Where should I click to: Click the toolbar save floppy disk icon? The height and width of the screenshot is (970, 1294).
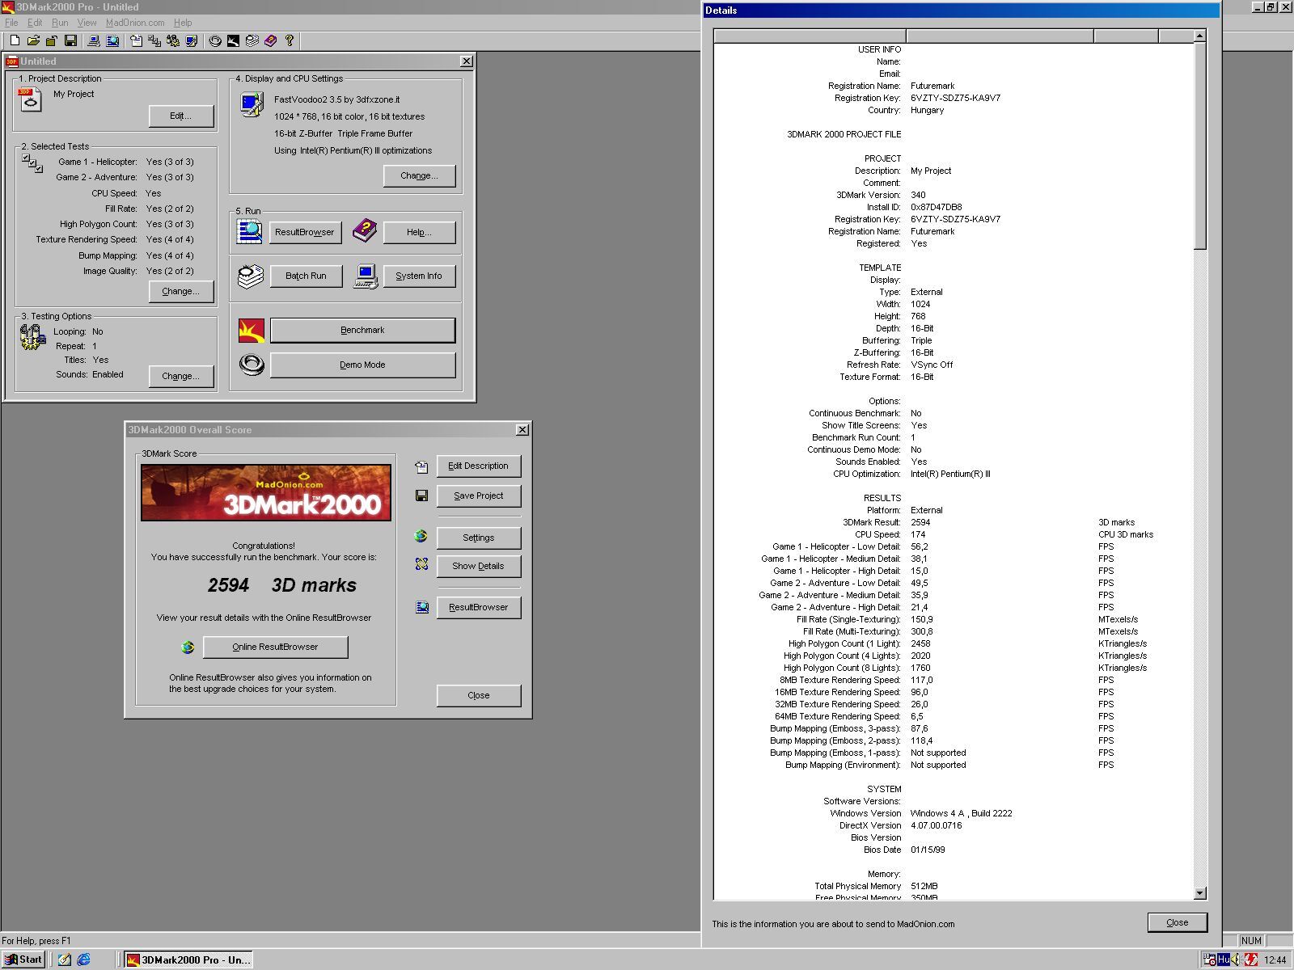click(x=70, y=40)
